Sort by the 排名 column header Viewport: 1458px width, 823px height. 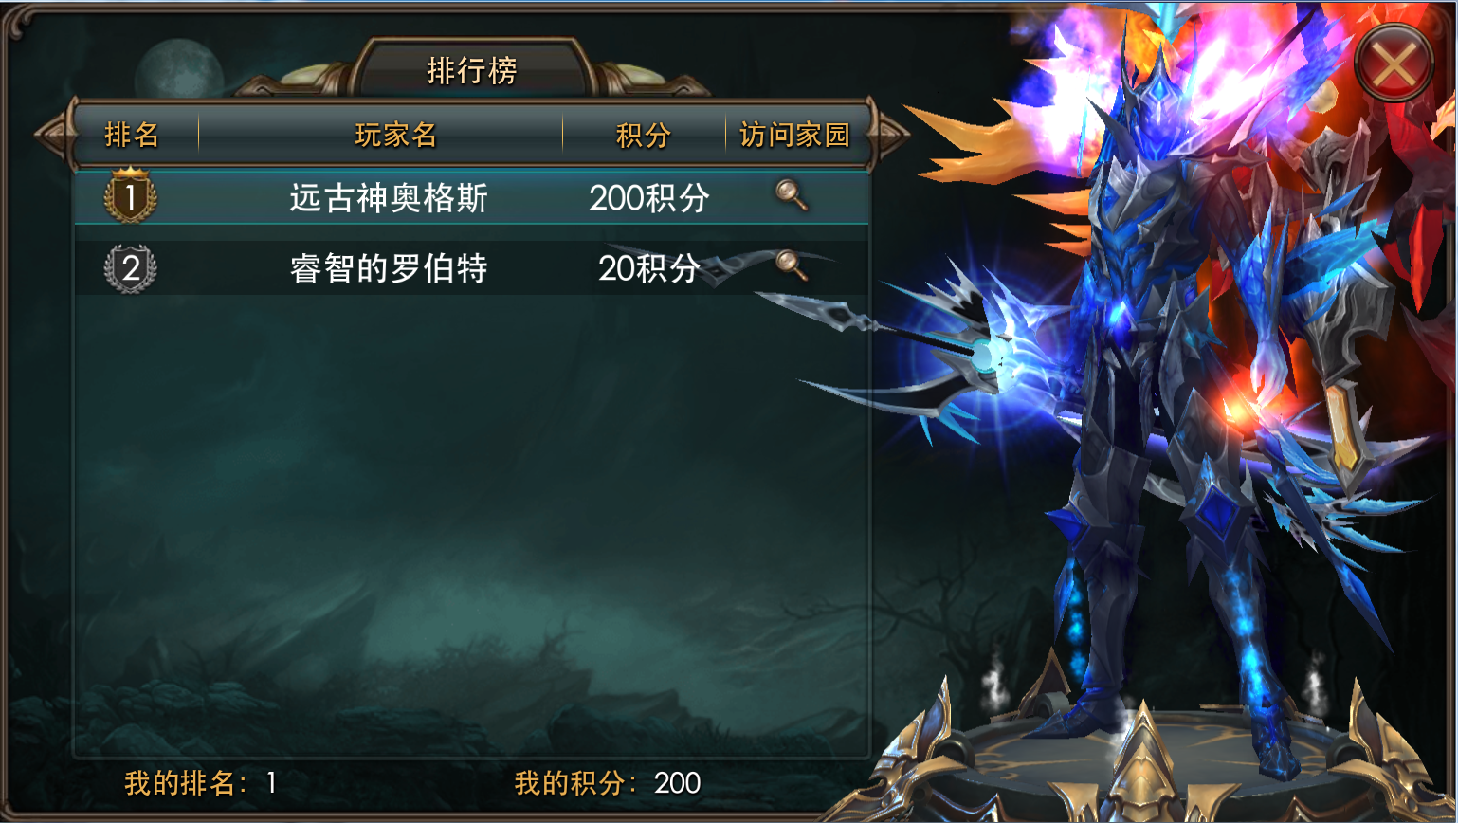132,135
